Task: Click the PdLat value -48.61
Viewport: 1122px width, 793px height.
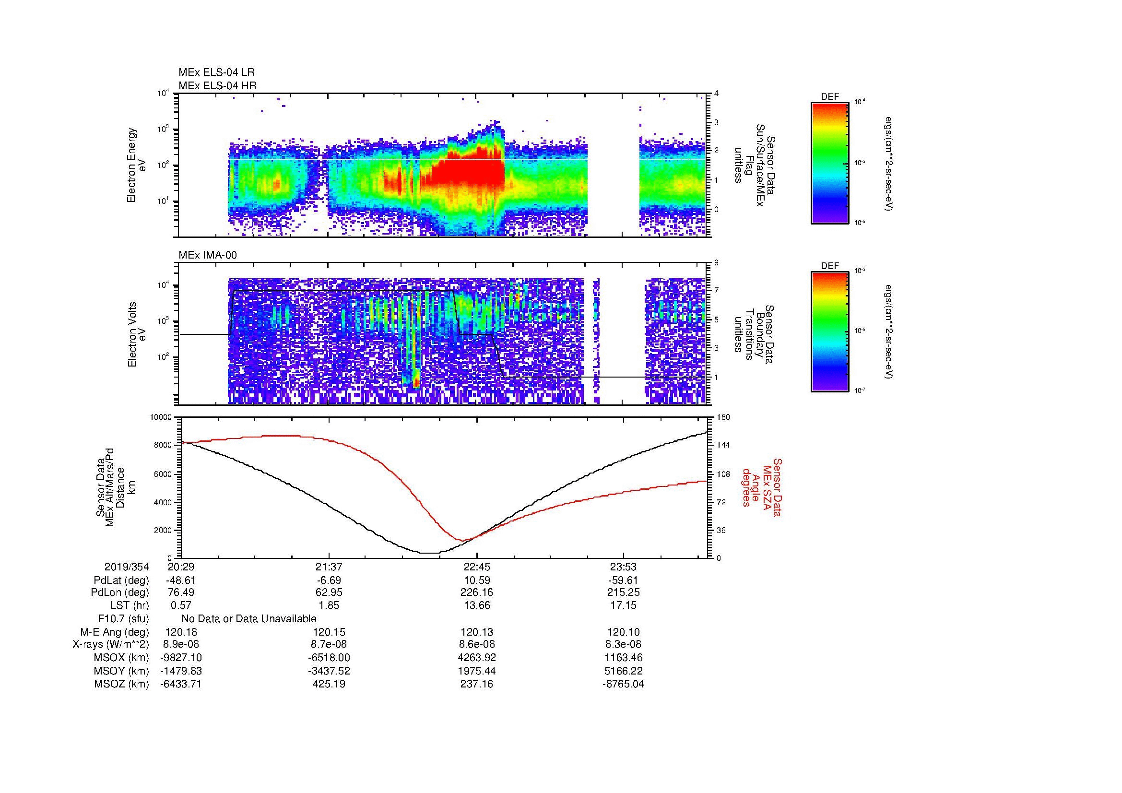Action: pos(181,580)
